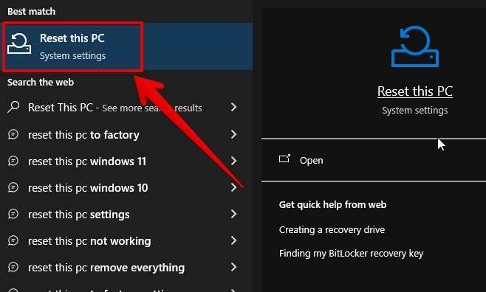Click chat icon beside 'reset this pc to factory'
The width and height of the screenshot is (486, 292).
[x=13, y=134]
